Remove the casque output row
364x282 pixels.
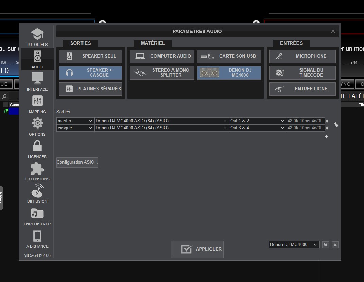tap(327, 128)
